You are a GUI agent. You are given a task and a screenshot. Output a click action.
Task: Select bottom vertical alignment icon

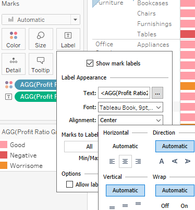point(112,207)
